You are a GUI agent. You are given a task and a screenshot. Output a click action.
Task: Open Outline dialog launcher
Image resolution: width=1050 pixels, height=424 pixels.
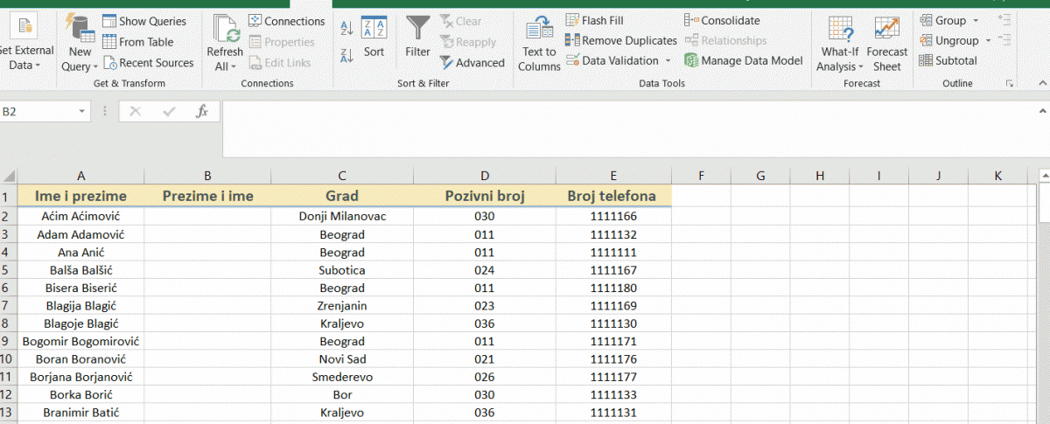click(x=1010, y=83)
